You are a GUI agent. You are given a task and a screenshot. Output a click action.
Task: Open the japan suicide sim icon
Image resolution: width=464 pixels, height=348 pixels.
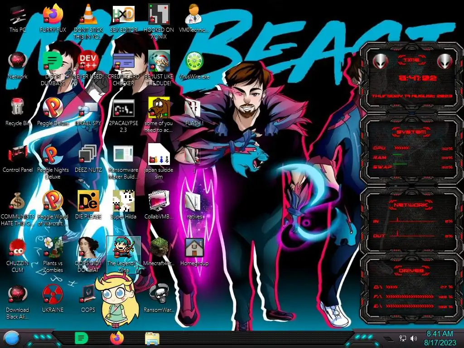159,154
